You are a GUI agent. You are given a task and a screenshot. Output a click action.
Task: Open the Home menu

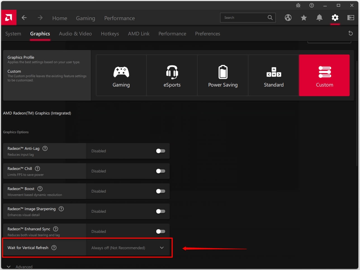click(60, 18)
